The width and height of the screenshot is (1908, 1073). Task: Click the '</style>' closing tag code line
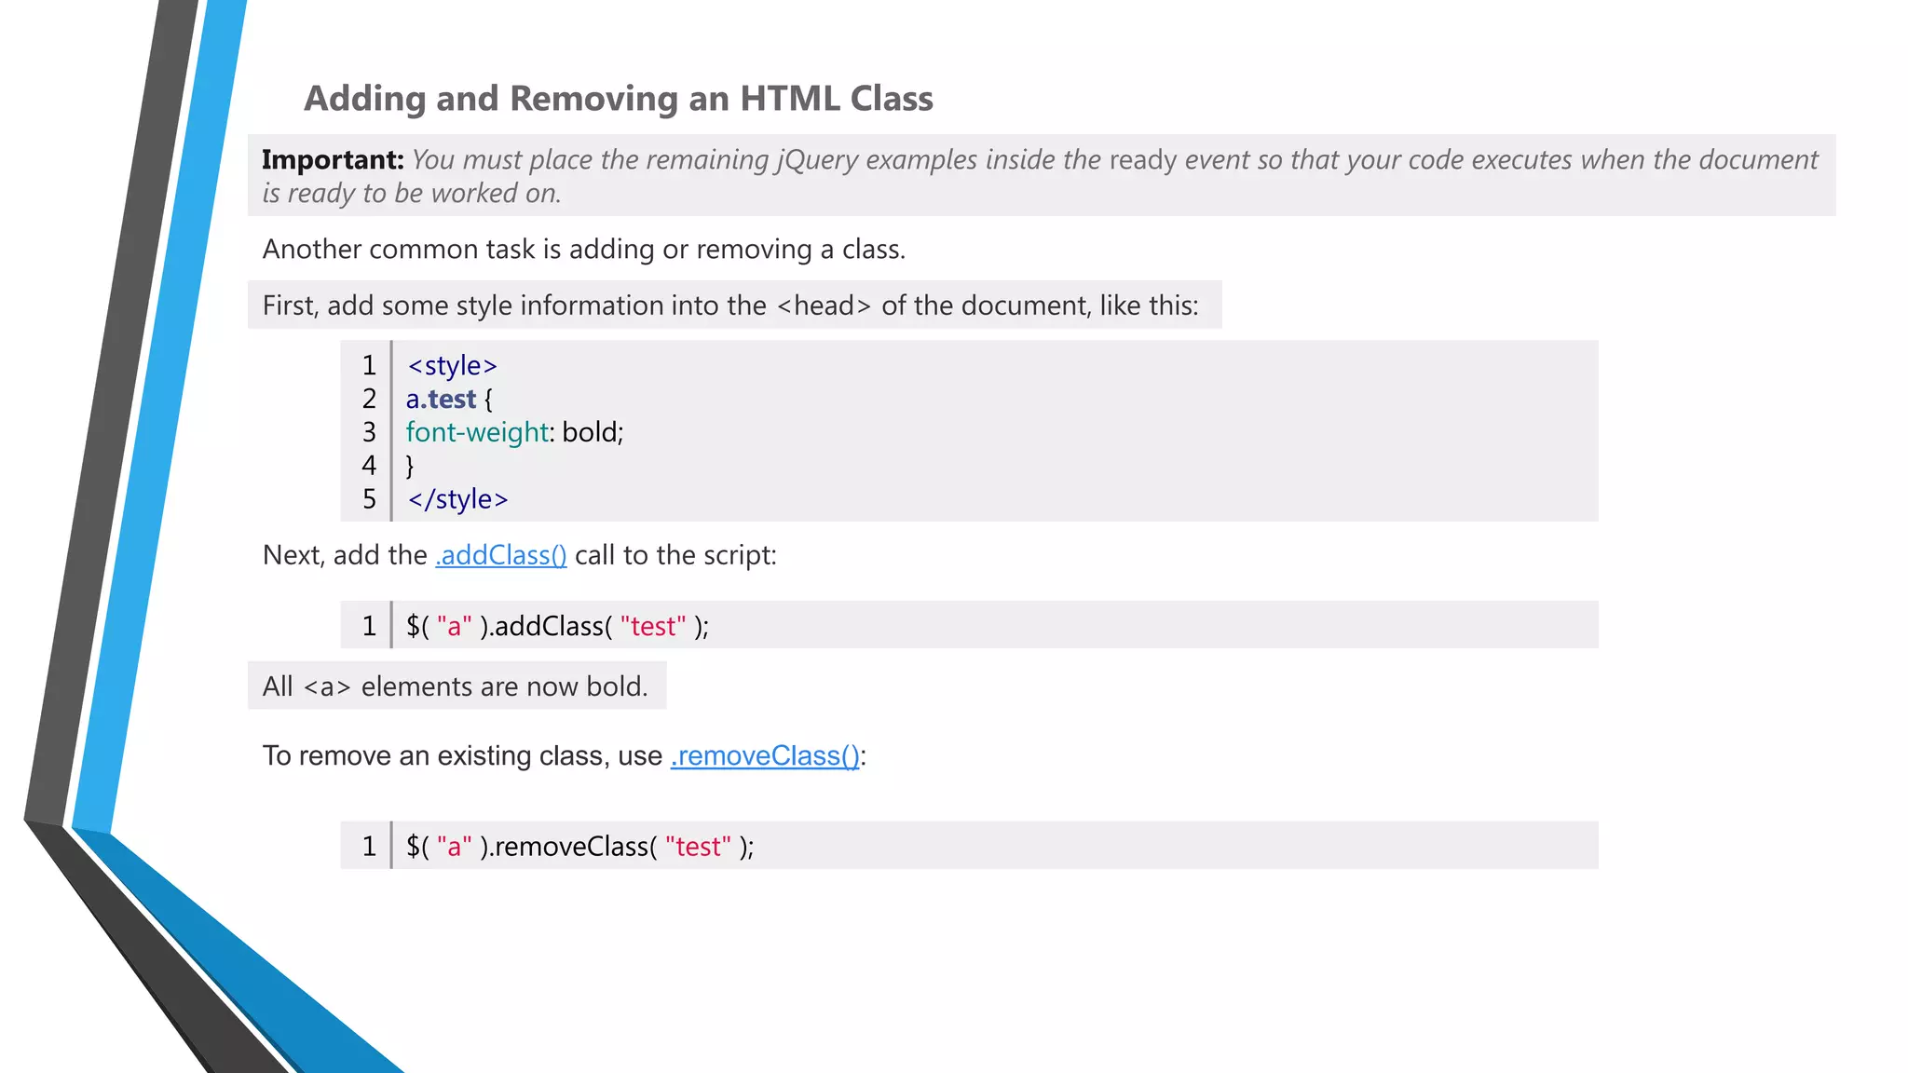[x=457, y=499]
